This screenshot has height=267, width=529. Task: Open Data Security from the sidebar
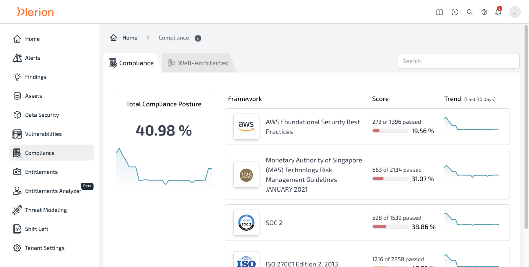[51, 115]
